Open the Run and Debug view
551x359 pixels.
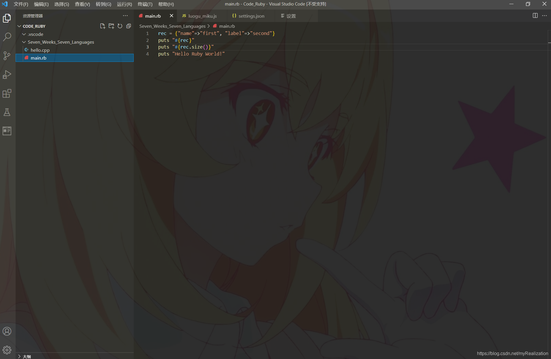7,75
